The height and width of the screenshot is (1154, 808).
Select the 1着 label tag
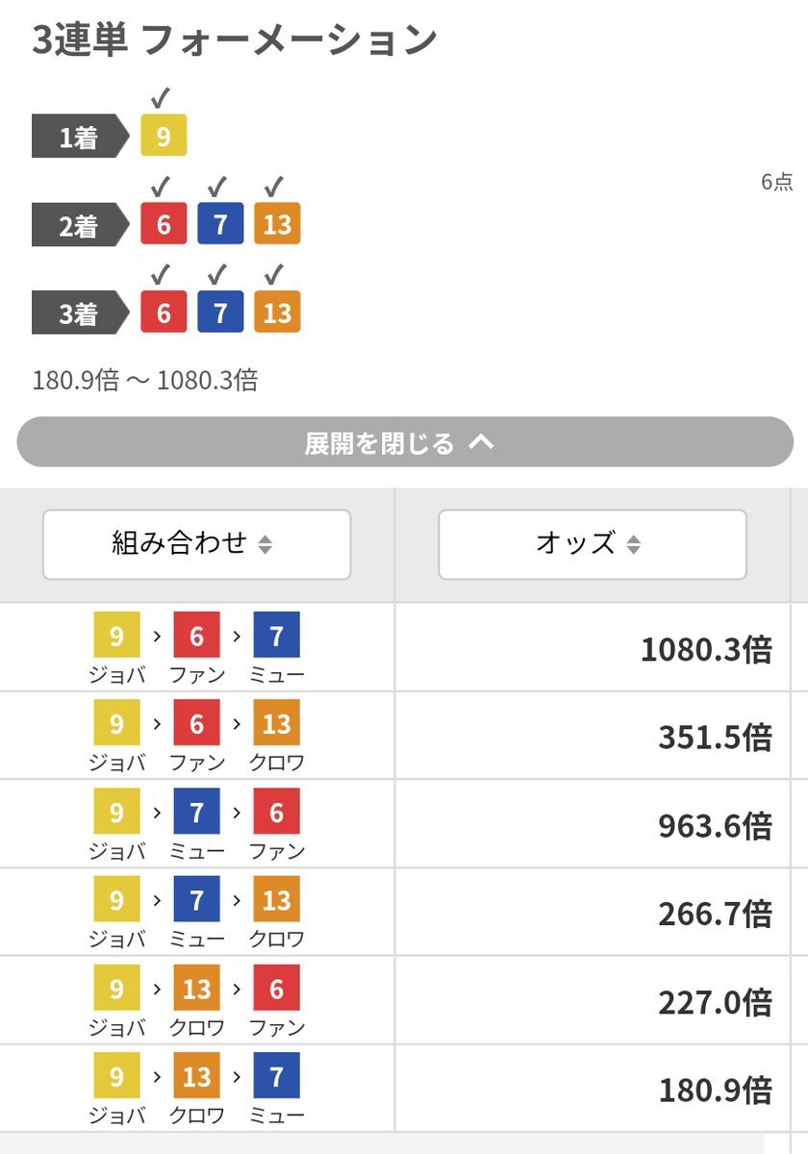(80, 138)
